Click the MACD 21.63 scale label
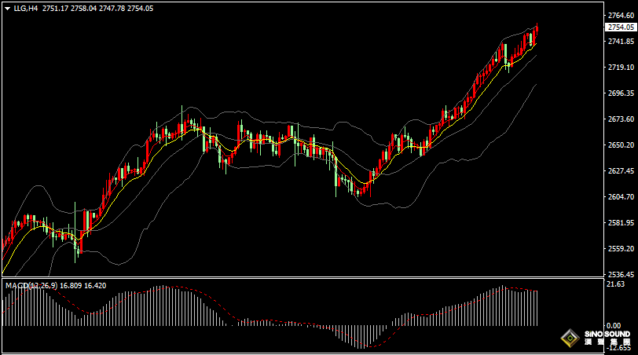This screenshot has height=355, width=638. 616,284
